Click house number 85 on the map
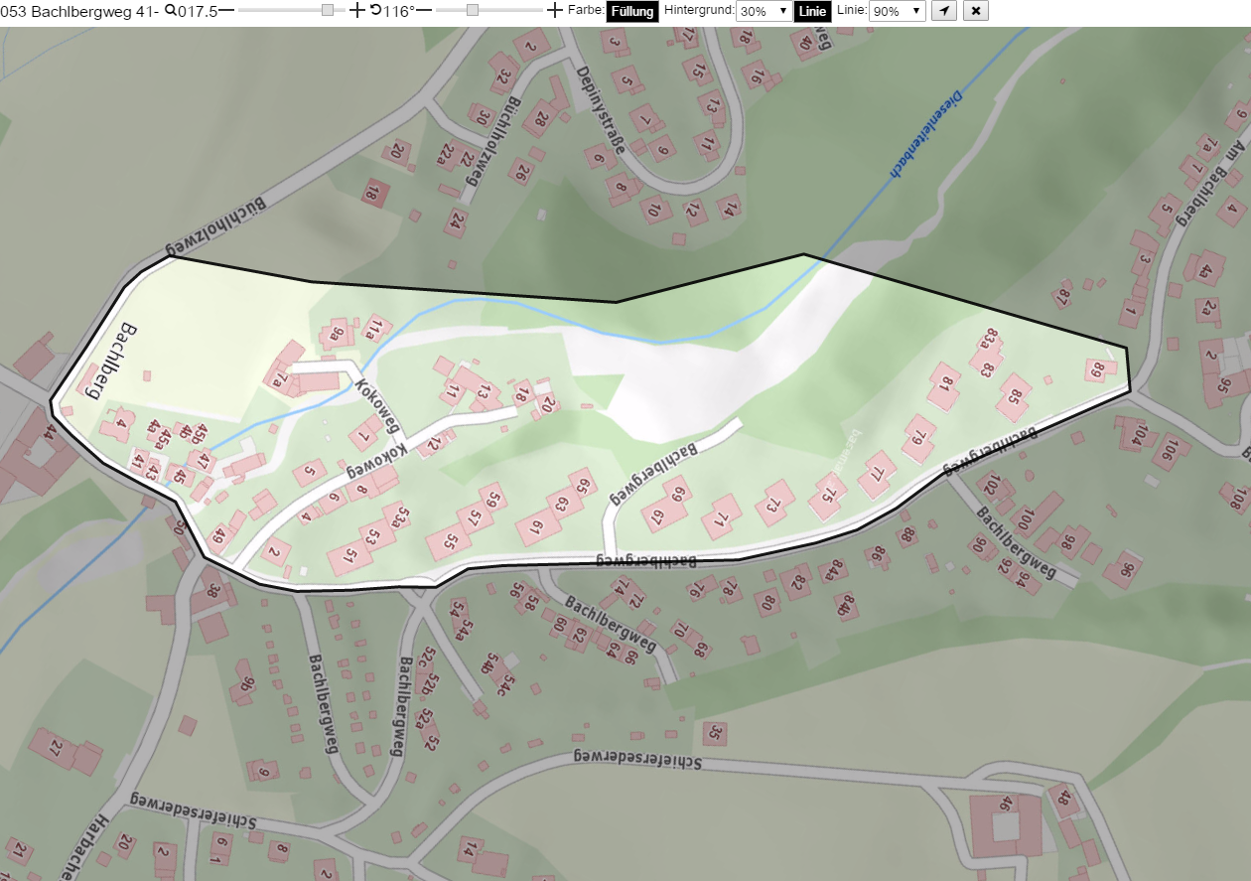This screenshot has width=1251, height=881. 1015,394
